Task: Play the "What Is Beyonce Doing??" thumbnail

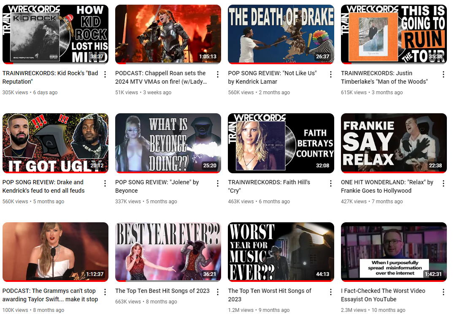Action: pos(168,143)
